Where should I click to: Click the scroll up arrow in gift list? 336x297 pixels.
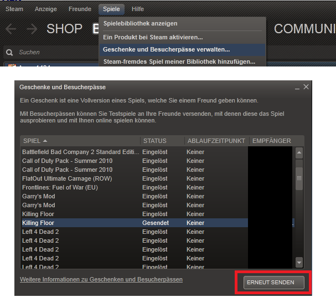click(299, 153)
